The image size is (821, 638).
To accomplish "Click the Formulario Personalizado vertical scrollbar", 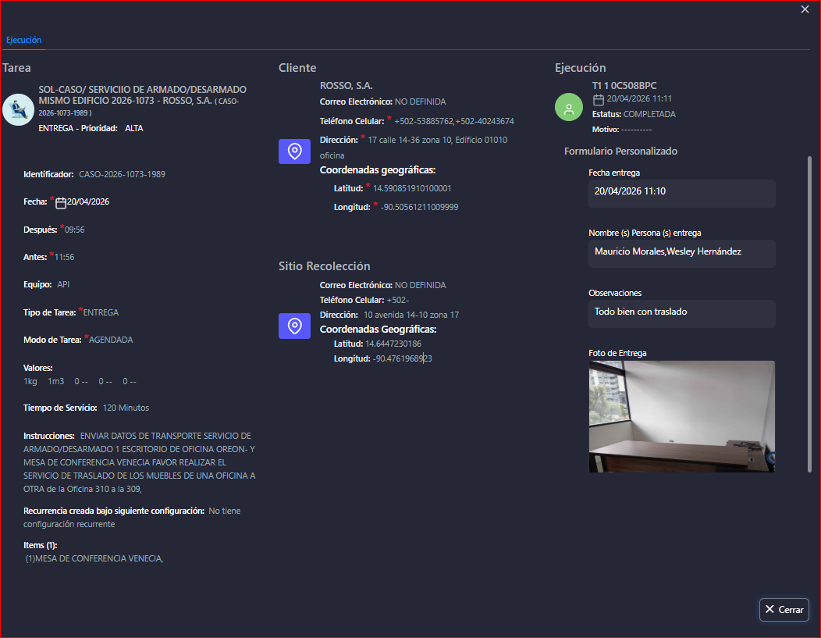I will coord(809,312).
